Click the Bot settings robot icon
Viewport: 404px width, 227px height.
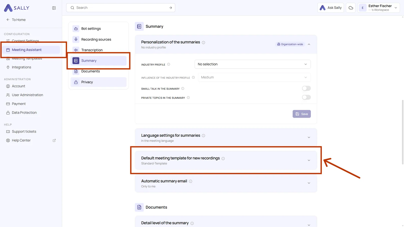click(x=76, y=29)
